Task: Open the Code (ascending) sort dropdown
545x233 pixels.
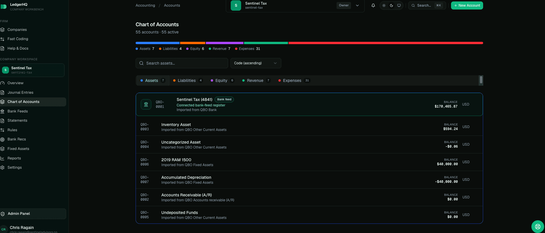Action: point(256,63)
